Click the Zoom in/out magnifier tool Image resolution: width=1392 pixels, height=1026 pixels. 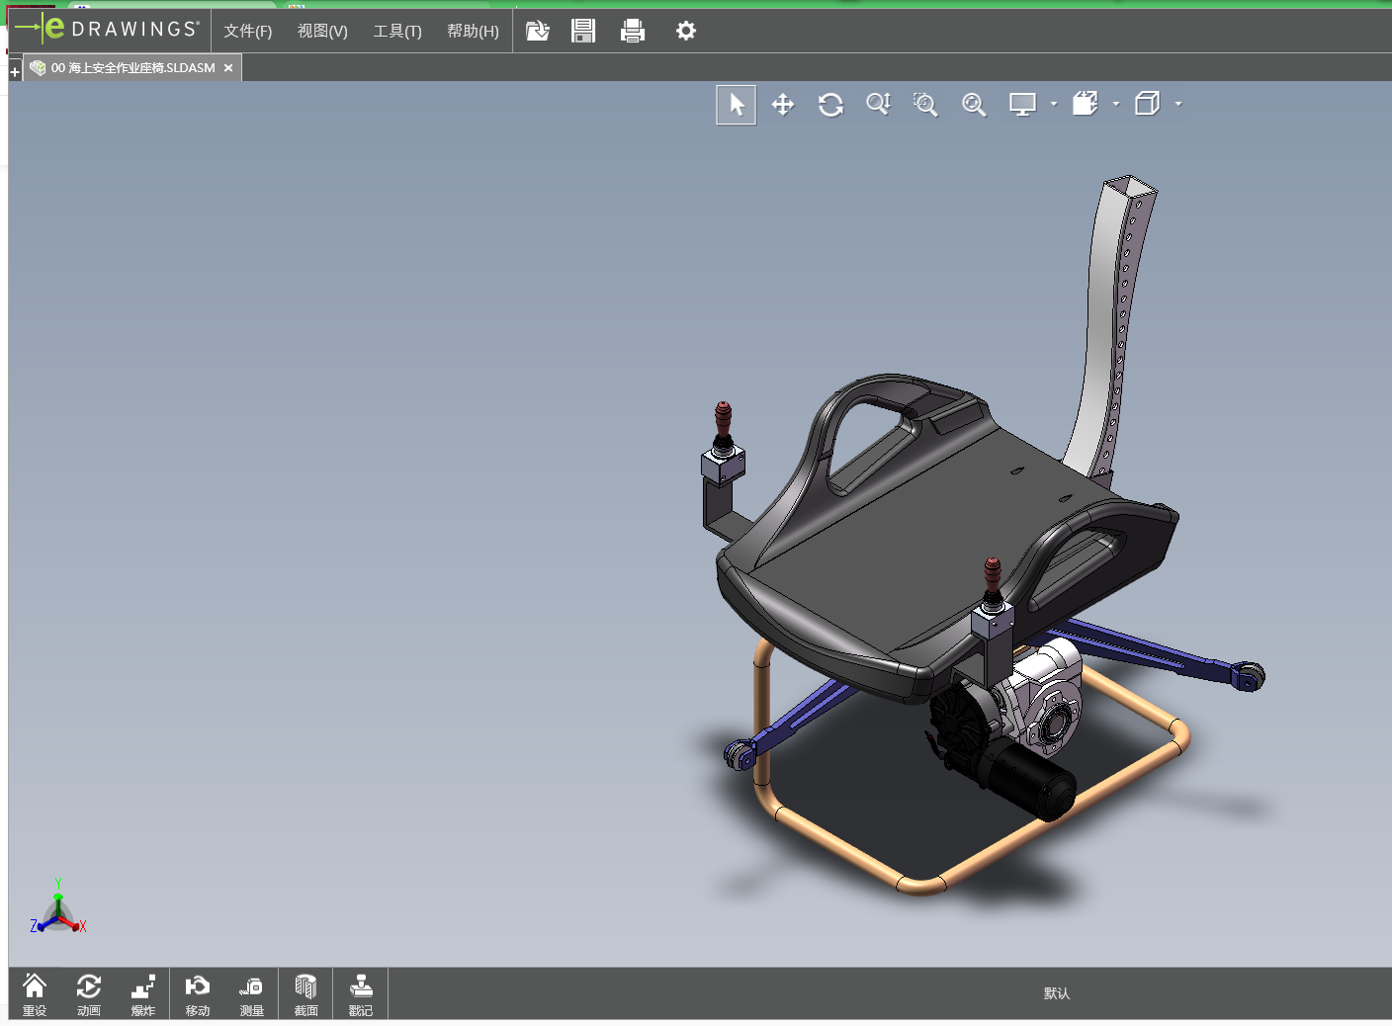[x=878, y=105]
